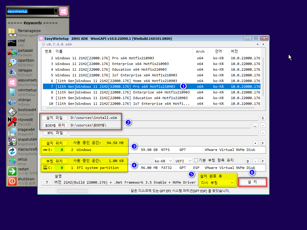Click minus button beside XML file field
The width and height of the screenshot is (307, 230).
click(263, 133)
